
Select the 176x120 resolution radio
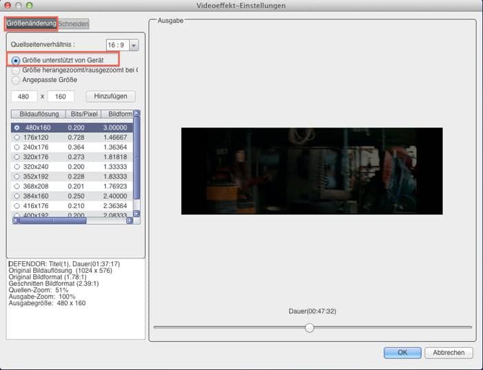[x=17, y=137]
